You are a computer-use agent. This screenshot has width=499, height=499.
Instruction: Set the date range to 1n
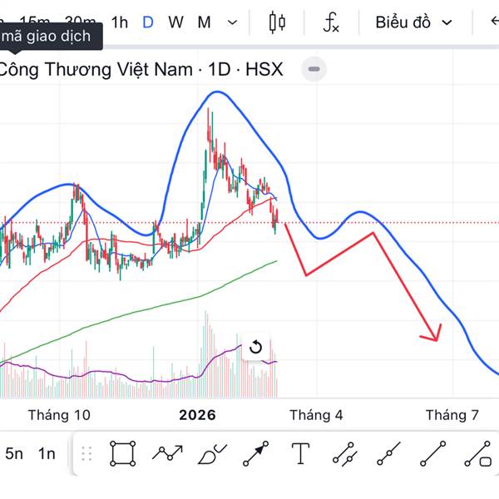(x=47, y=453)
